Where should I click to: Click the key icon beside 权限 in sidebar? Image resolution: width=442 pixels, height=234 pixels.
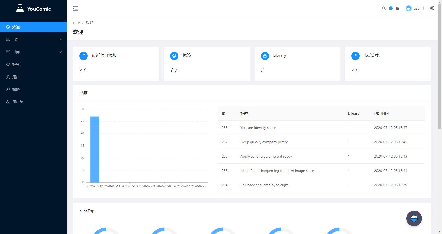8,89
